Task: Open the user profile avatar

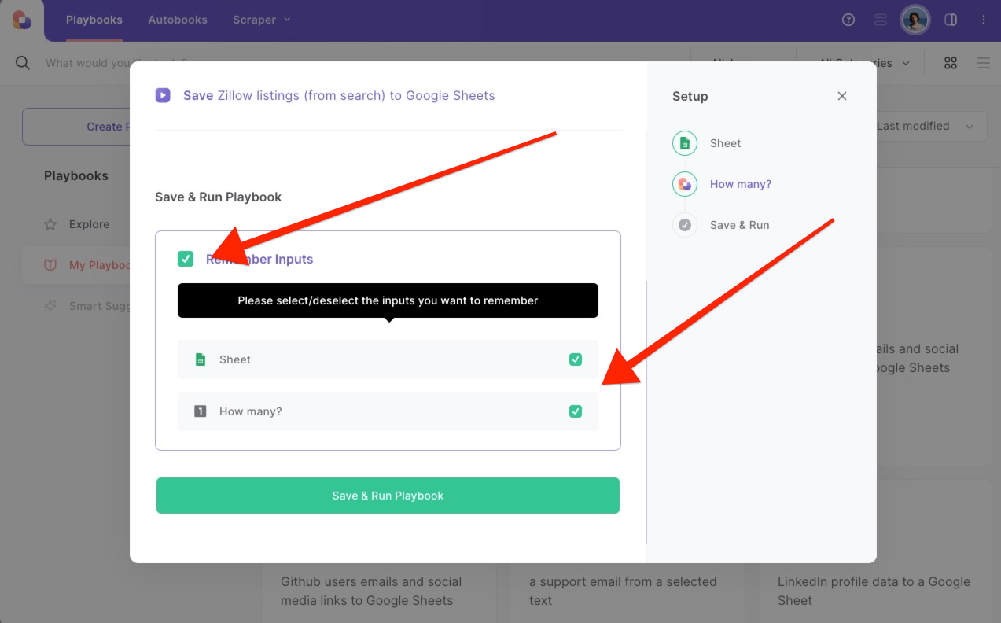Action: [x=915, y=20]
